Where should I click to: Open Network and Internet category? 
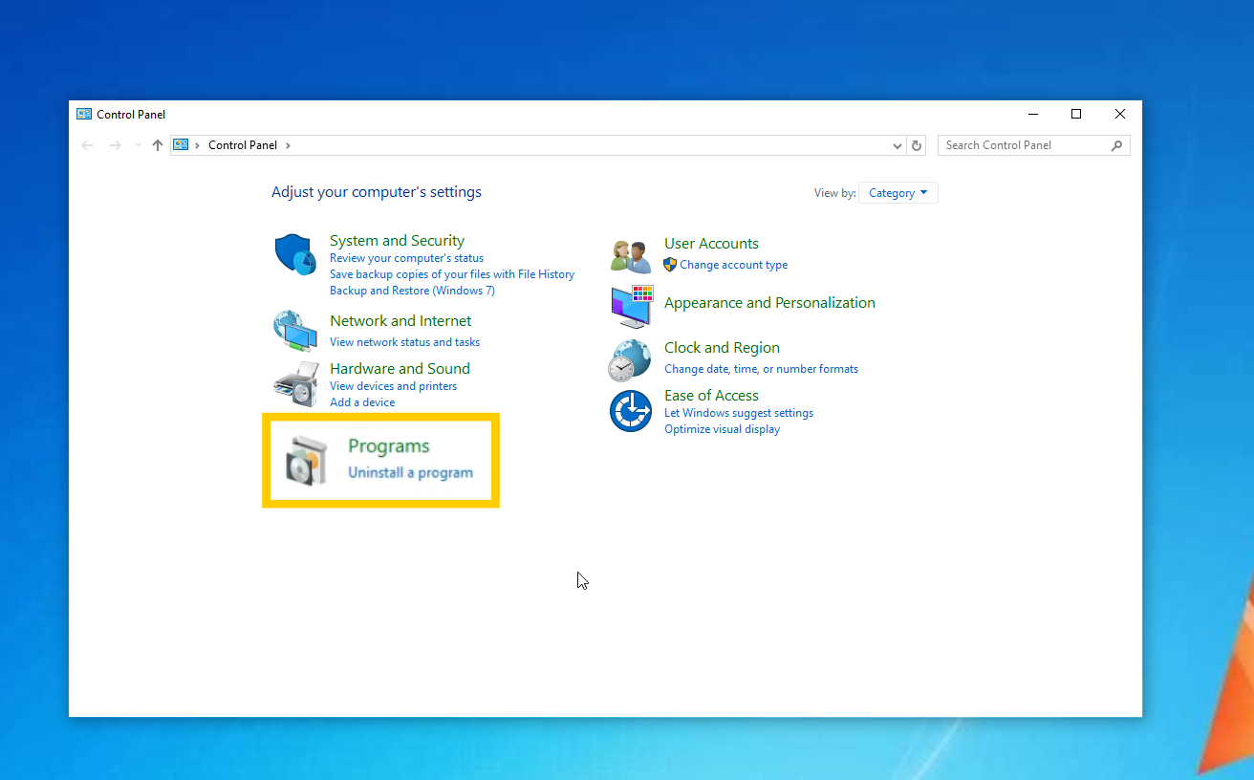tap(400, 321)
